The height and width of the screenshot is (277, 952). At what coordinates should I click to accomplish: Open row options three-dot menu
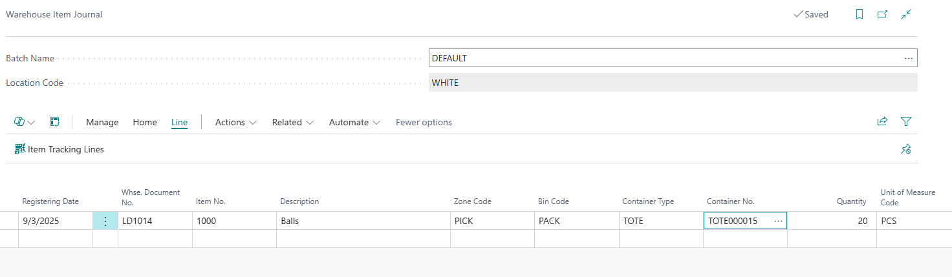(x=105, y=221)
